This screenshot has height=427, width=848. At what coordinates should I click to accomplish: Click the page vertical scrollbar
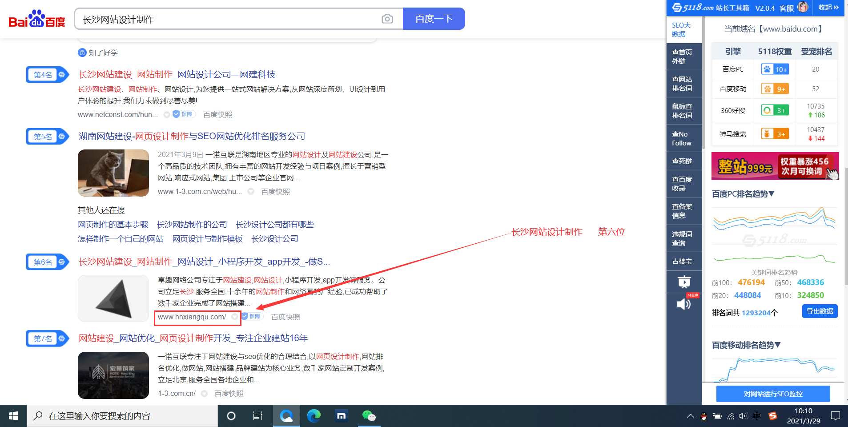click(846, 227)
